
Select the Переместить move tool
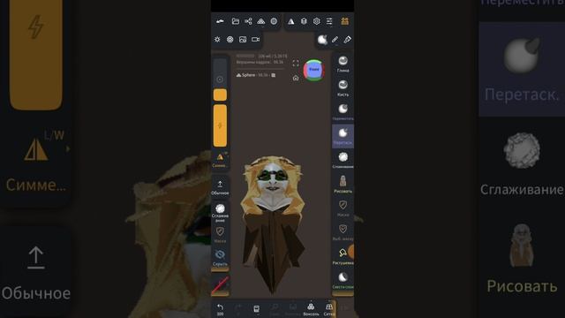click(x=343, y=112)
